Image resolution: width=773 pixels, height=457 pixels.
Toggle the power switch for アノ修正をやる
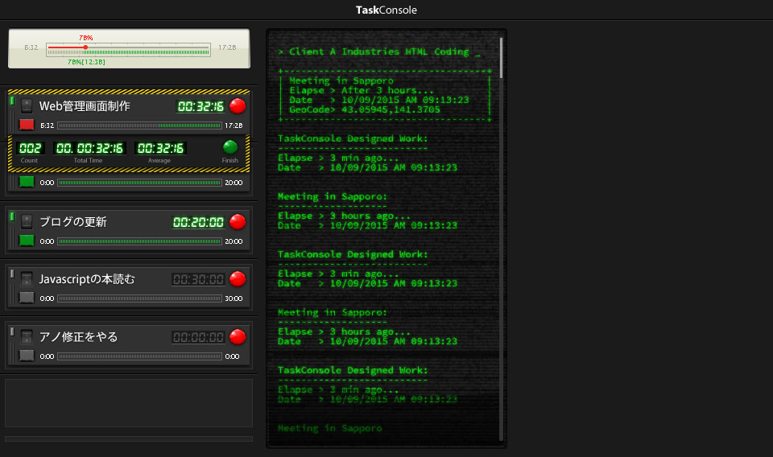pos(27,337)
